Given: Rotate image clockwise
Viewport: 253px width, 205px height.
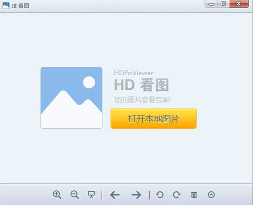Looking at the screenshot, I should point(177,195).
